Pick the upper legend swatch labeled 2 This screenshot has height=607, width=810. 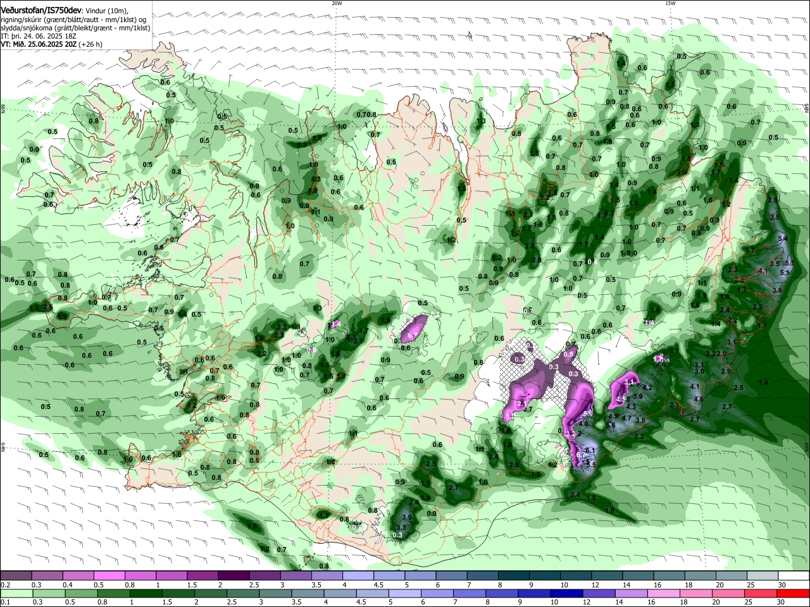(234, 576)
